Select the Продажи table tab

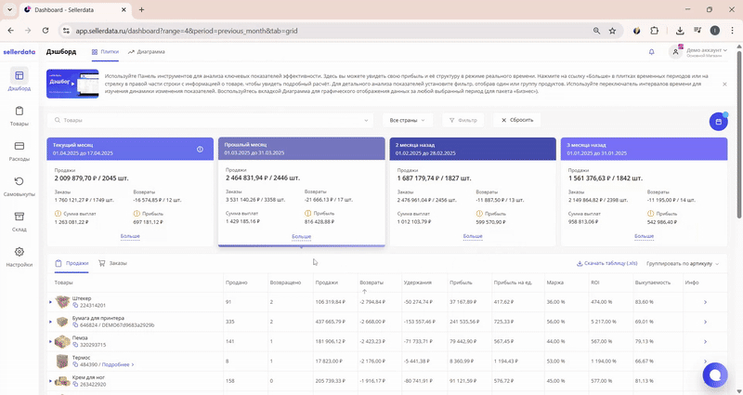point(72,263)
